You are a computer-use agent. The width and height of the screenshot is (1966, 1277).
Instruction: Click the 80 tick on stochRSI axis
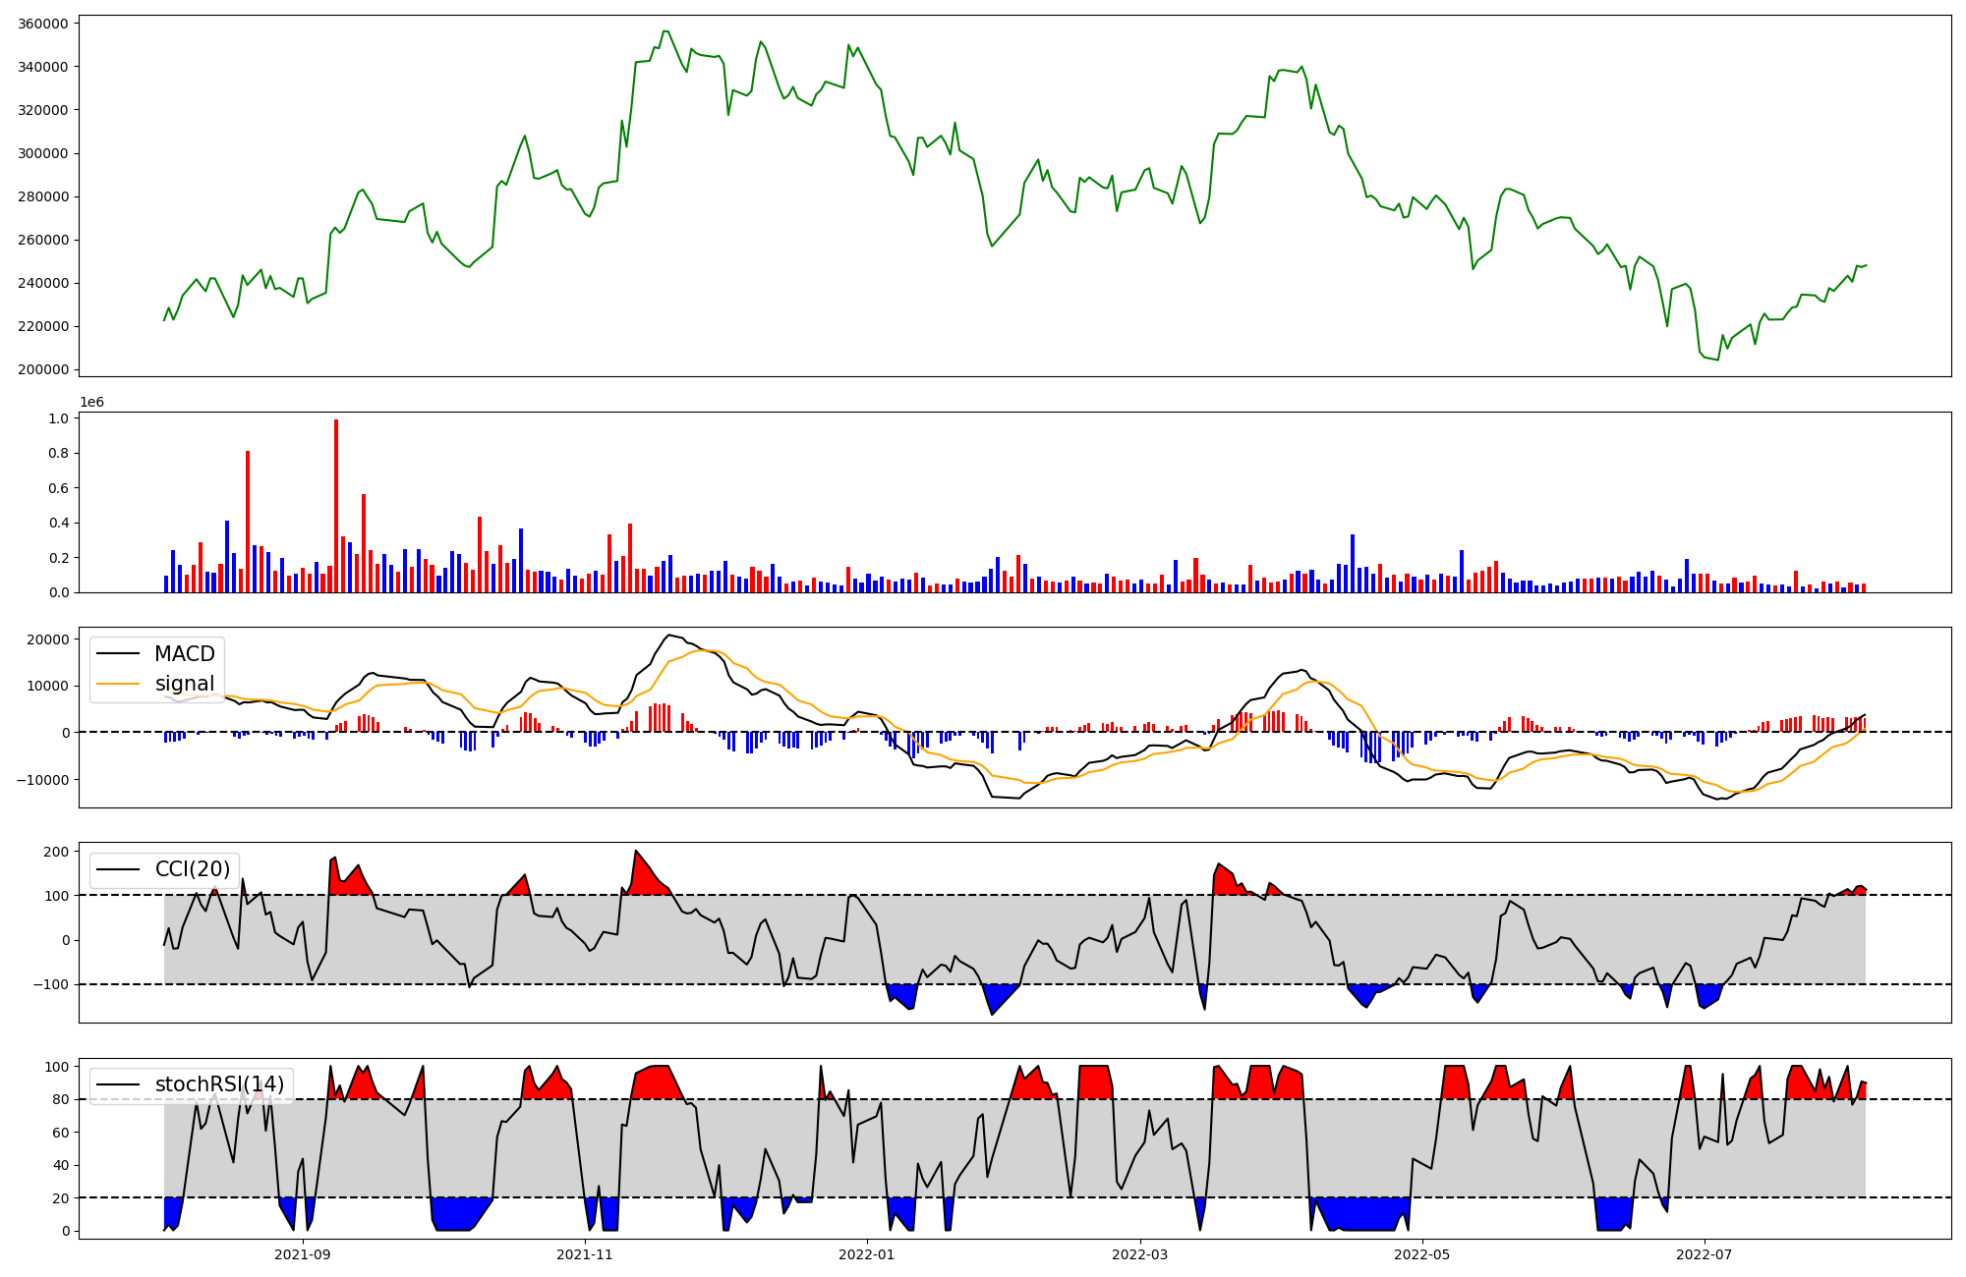[61, 1100]
